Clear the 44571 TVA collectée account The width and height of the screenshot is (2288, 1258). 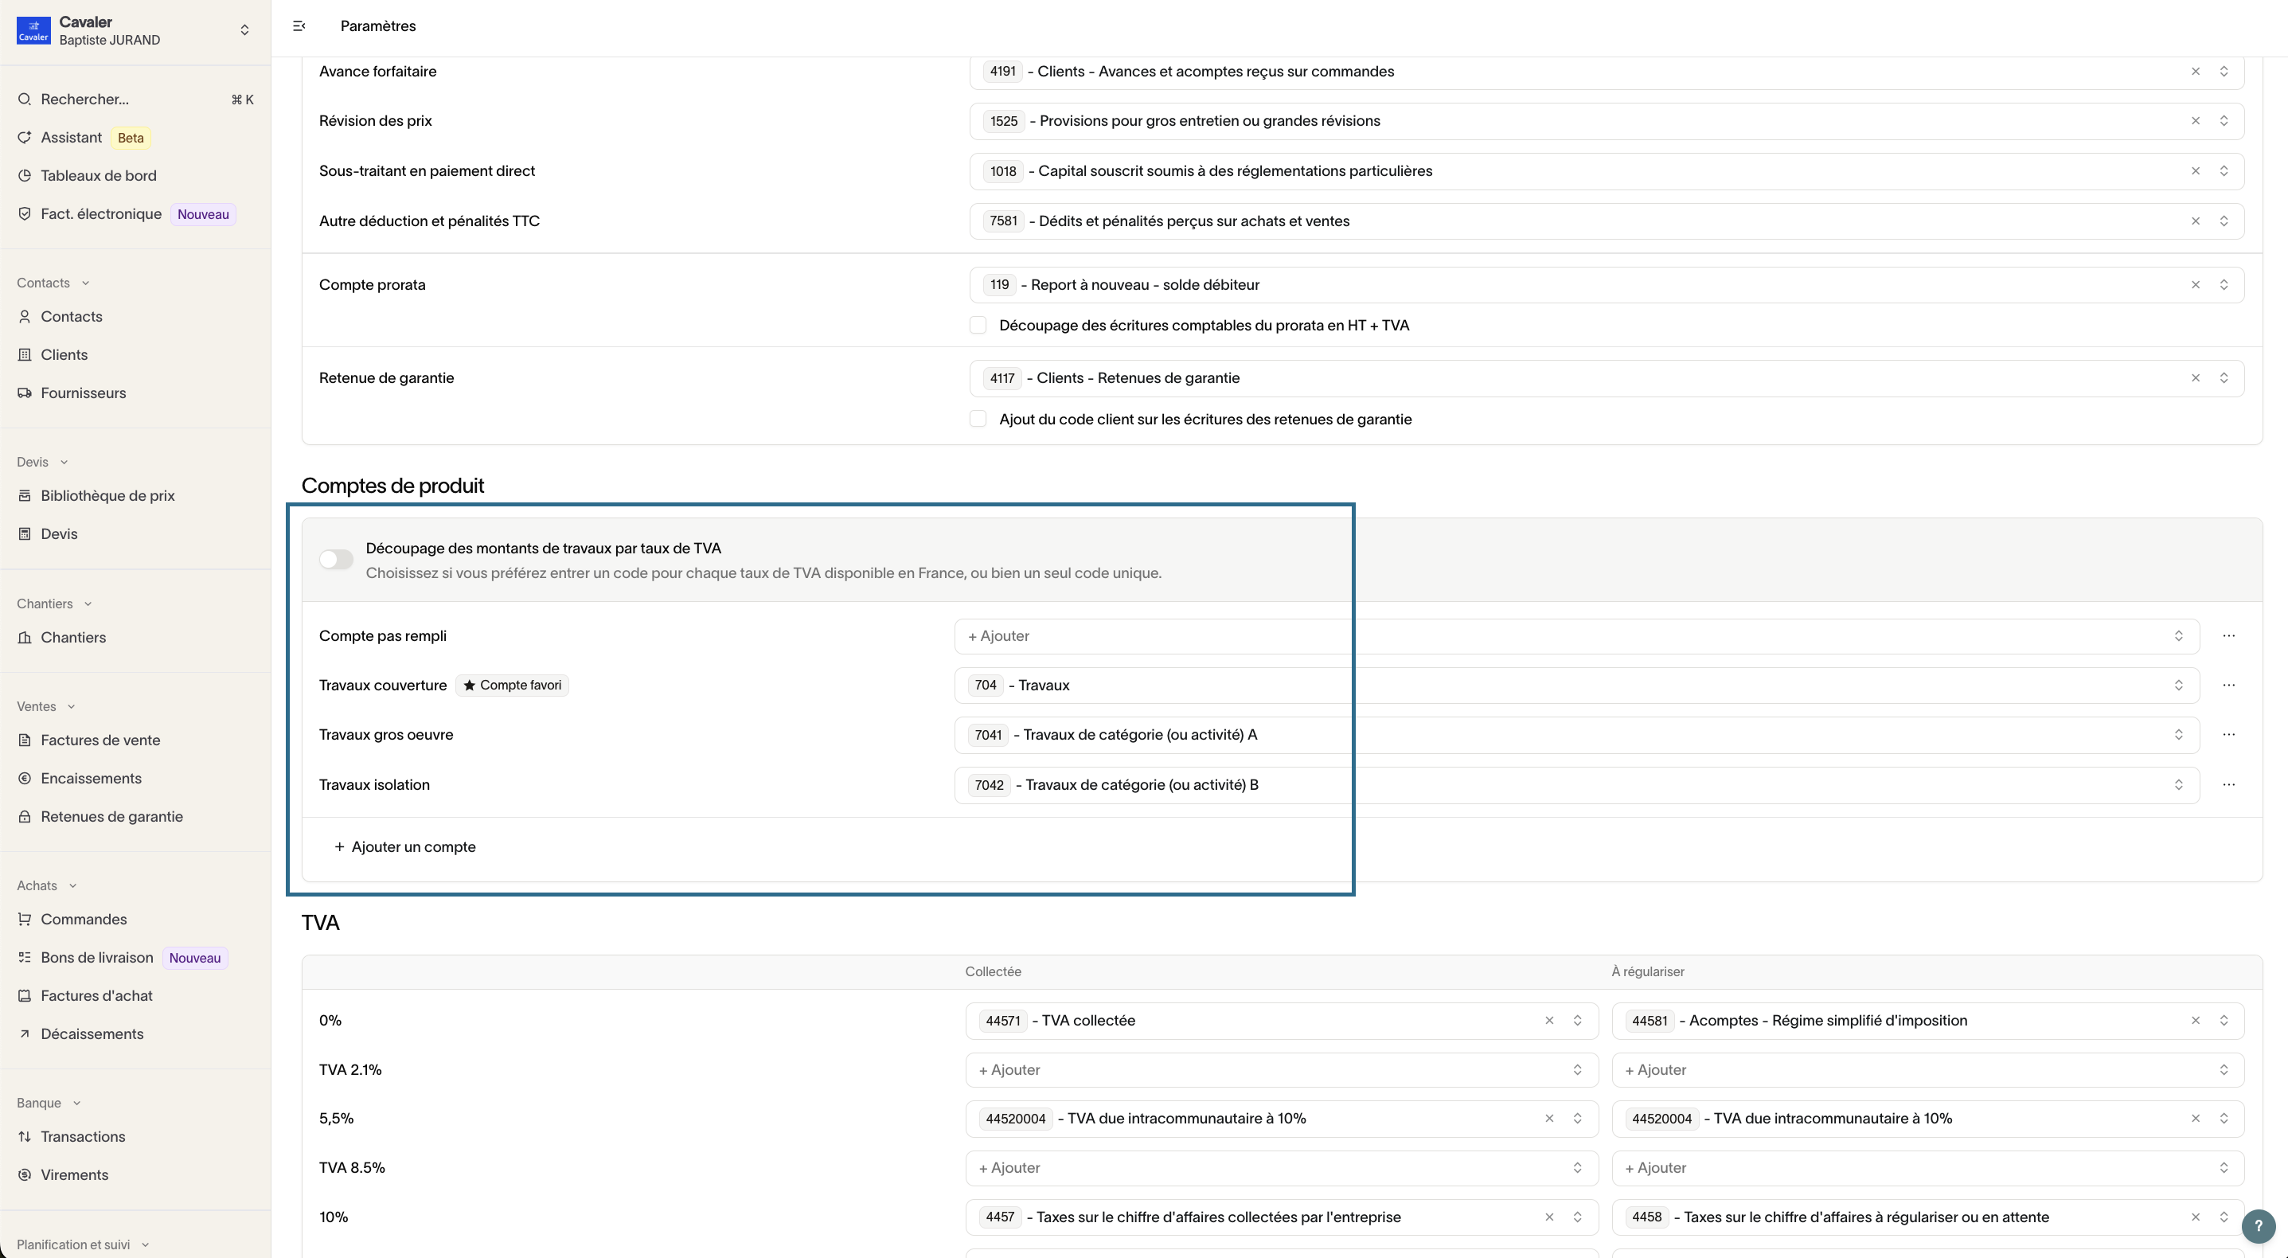pos(1549,1021)
